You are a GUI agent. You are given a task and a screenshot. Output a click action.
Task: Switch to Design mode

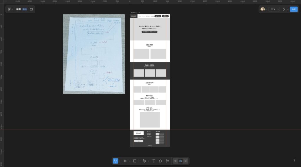click(x=180, y=161)
